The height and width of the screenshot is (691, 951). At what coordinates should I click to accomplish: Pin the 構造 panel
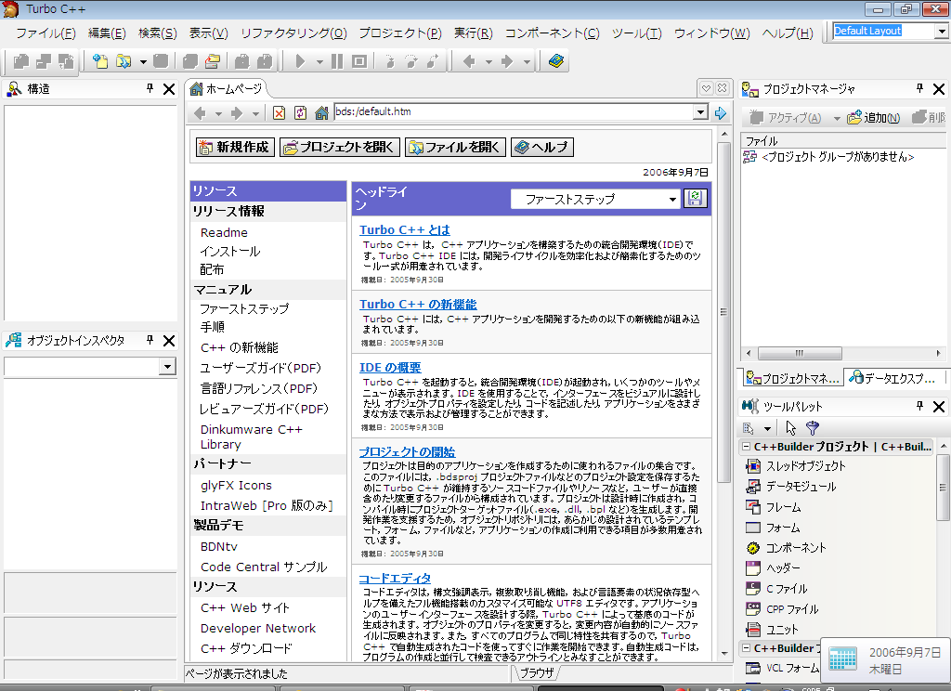[150, 88]
